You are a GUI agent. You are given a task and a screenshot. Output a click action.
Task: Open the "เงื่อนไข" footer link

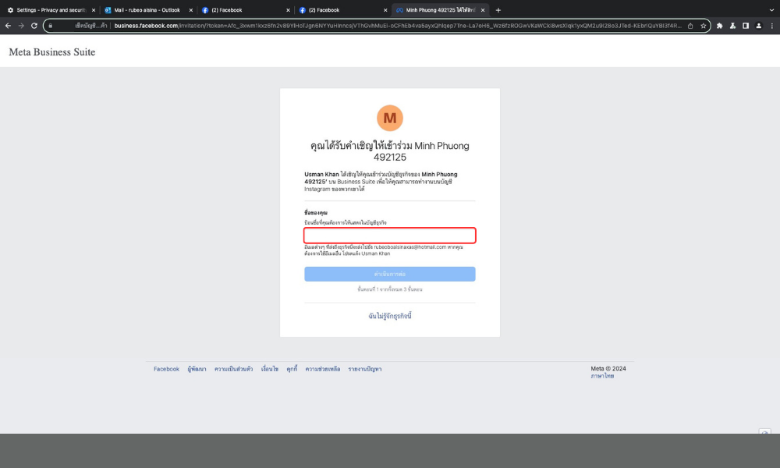point(270,369)
